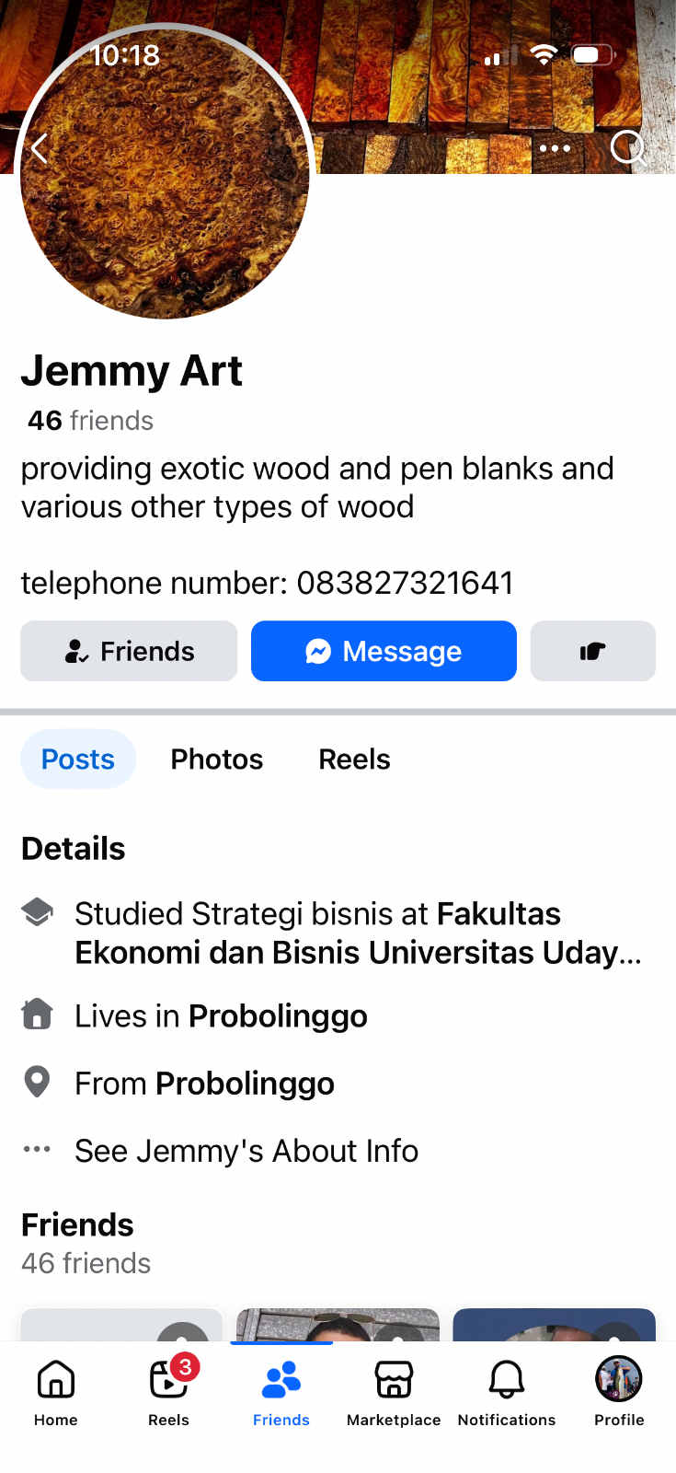Go to Marketplace
The height and width of the screenshot is (1473, 676).
click(394, 1390)
